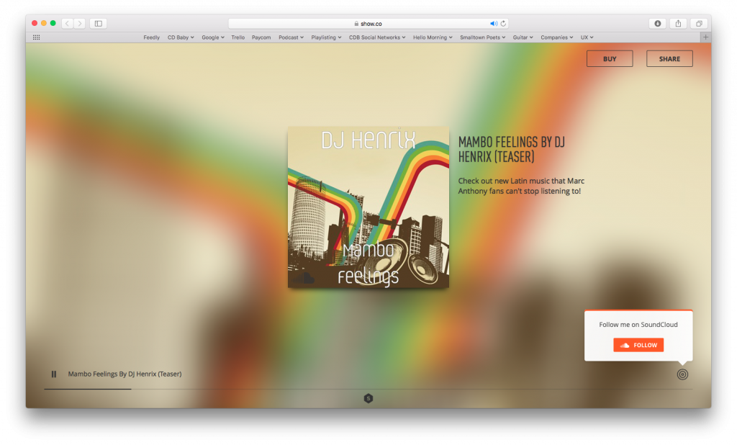Image resolution: width=737 pixels, height=445 pixels.
Task: Click the Safari forward arrow
Action: coord(79,23)
